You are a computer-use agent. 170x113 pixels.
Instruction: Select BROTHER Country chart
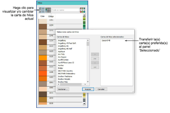[65, 71]
